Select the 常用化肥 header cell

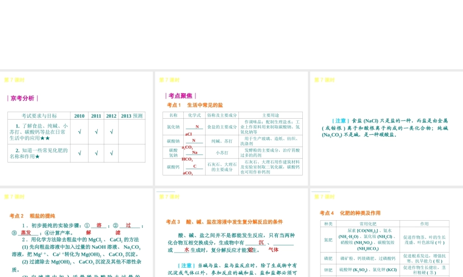[x=368, y=224]
